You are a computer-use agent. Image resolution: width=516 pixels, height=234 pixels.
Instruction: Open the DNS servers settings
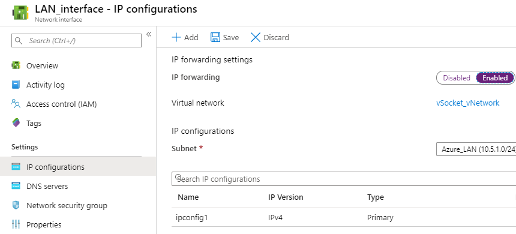tap(47, 186)
